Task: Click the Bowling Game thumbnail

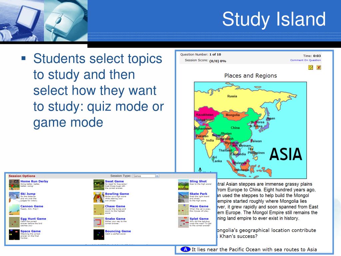Action: pos(99,197)
